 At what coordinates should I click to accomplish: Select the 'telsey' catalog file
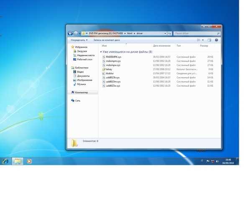pos(109,70)
